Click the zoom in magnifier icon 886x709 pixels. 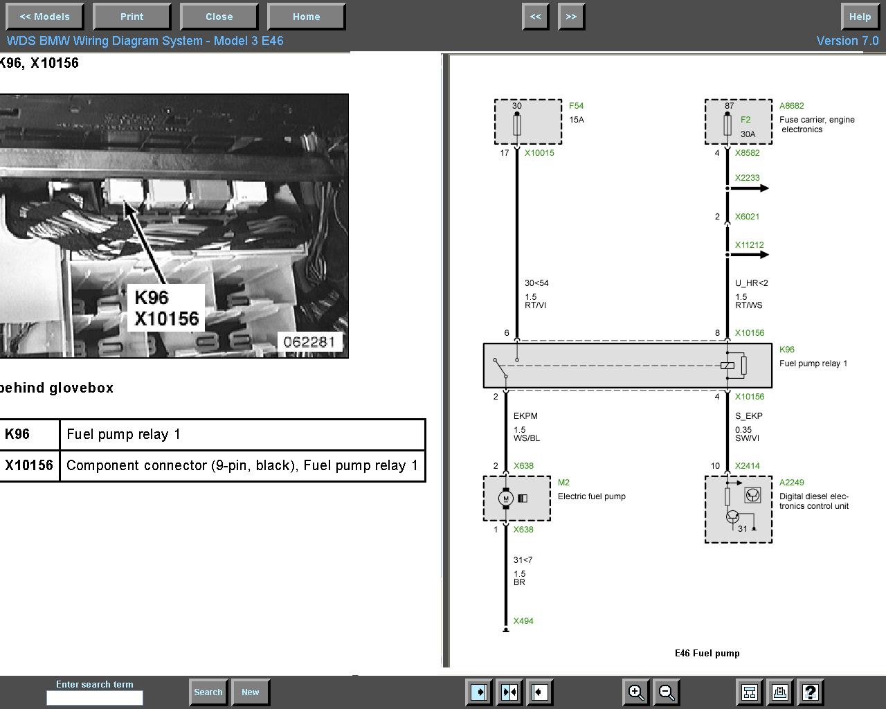(635, 692)
